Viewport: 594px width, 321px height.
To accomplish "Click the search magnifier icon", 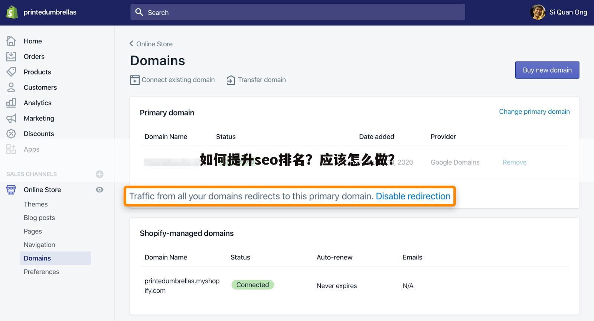I will click(139, 12).
